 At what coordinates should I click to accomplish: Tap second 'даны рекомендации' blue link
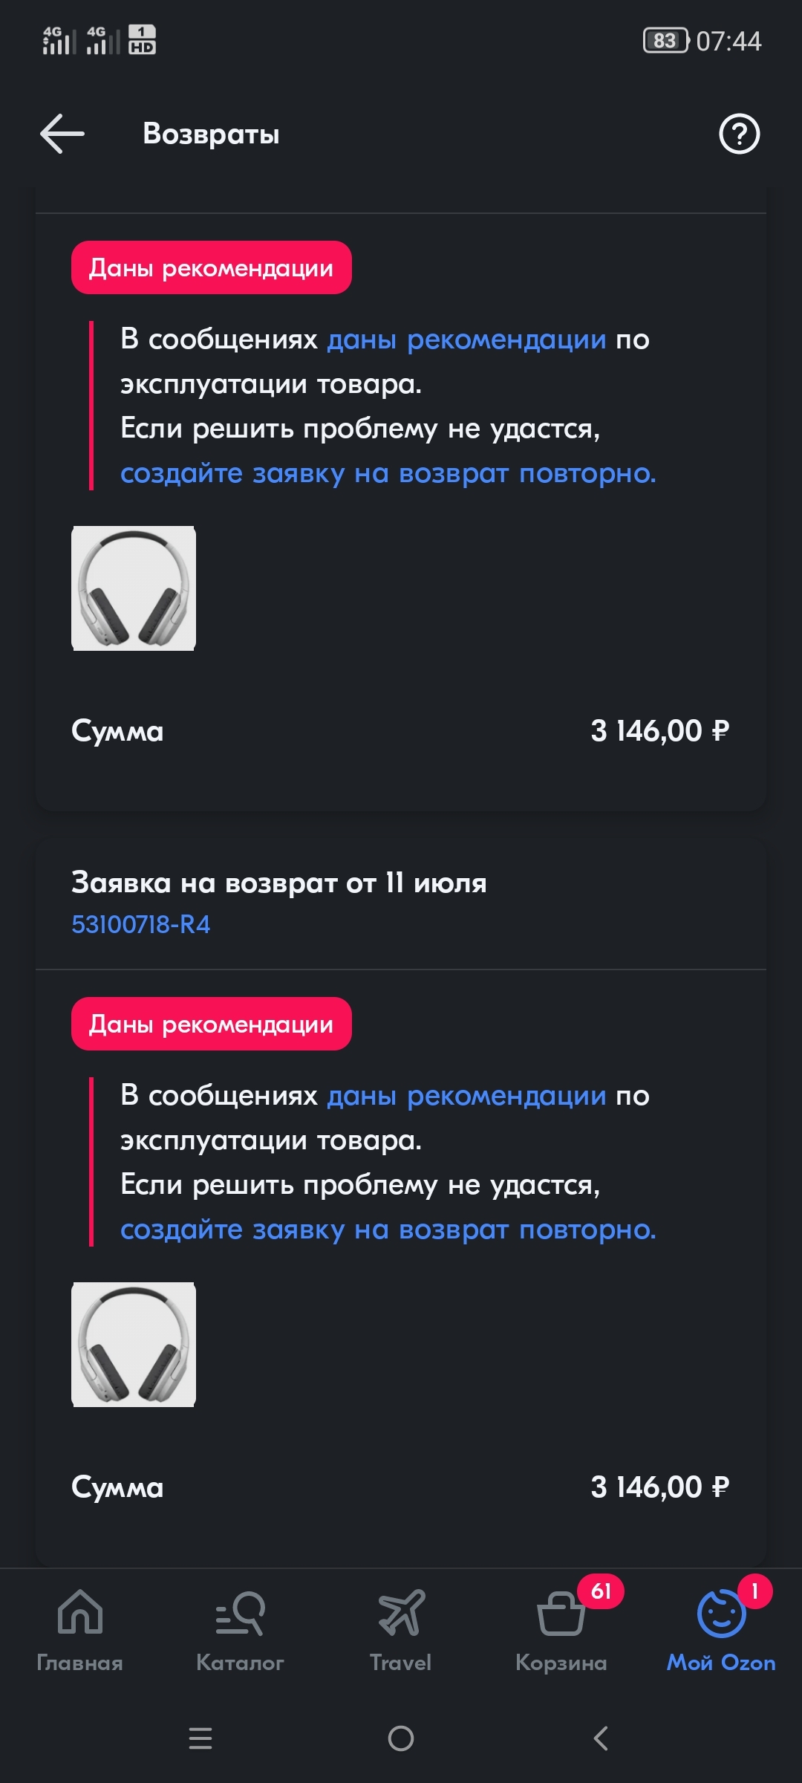(466, 1096)
